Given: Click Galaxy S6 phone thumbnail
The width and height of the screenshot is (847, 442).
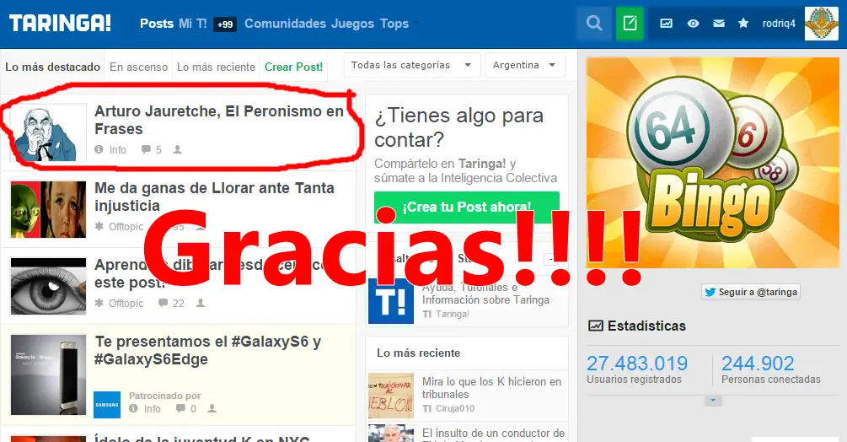Looking at the screenshot, I should click(x=48, y=375).
